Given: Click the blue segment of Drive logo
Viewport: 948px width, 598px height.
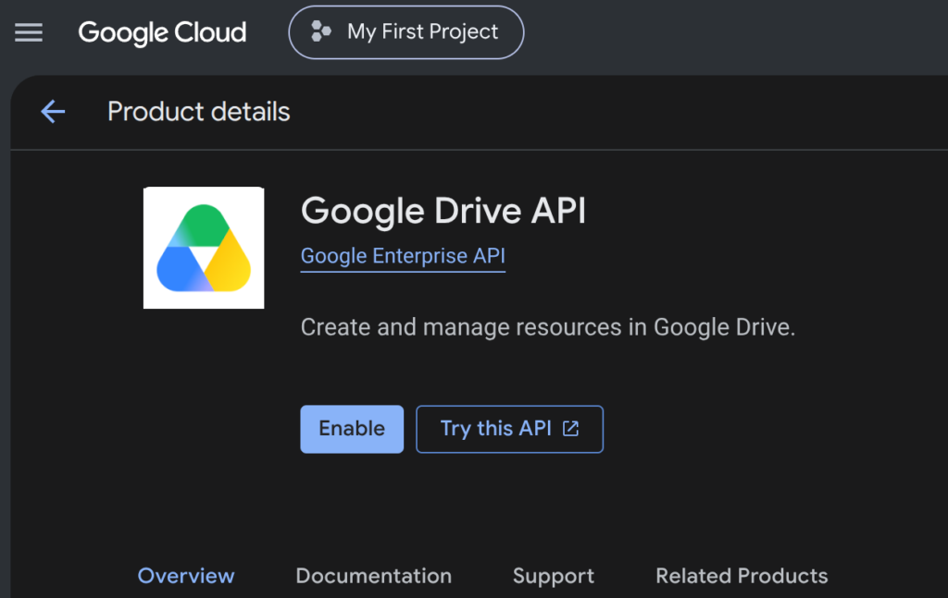Looking at the screenshot, I should 181,270.
